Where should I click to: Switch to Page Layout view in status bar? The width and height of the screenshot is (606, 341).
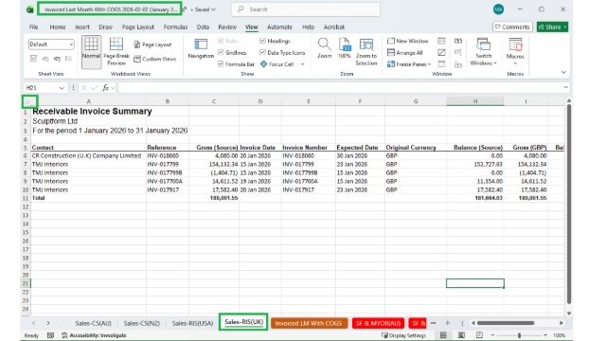(x=461, y=335)
